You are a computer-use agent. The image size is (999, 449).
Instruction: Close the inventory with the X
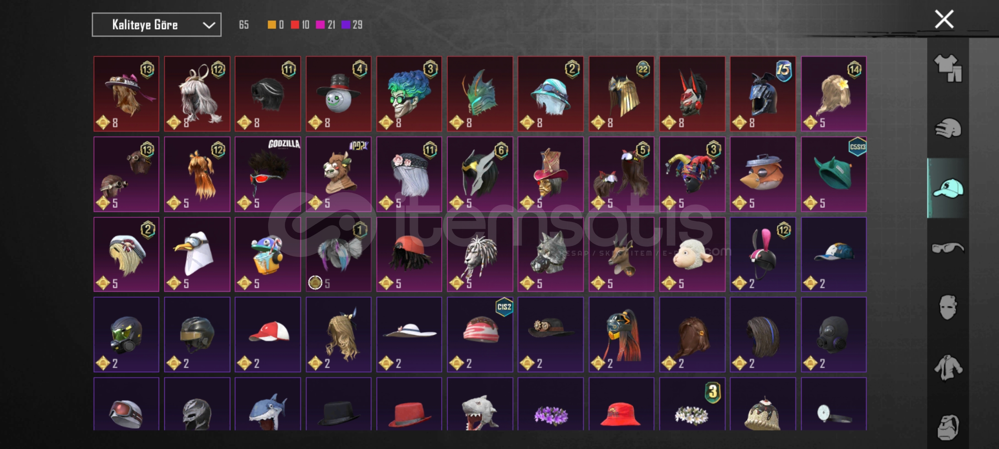pos(944,19)
